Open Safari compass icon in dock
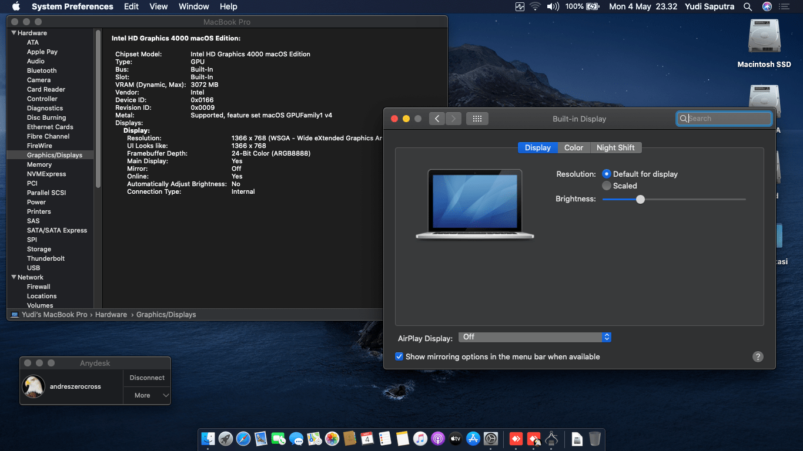 (x=243, y=439)
